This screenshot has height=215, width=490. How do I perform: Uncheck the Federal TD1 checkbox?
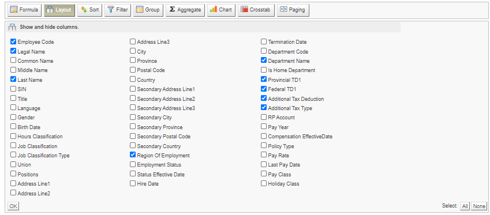coord(264,89)
